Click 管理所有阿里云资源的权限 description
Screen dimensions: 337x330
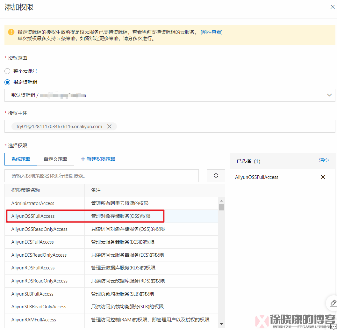(x=120, y=203)
